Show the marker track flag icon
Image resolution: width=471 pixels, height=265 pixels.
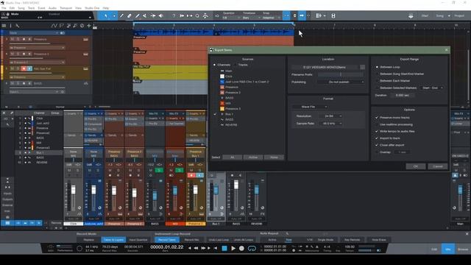(62, 26)
